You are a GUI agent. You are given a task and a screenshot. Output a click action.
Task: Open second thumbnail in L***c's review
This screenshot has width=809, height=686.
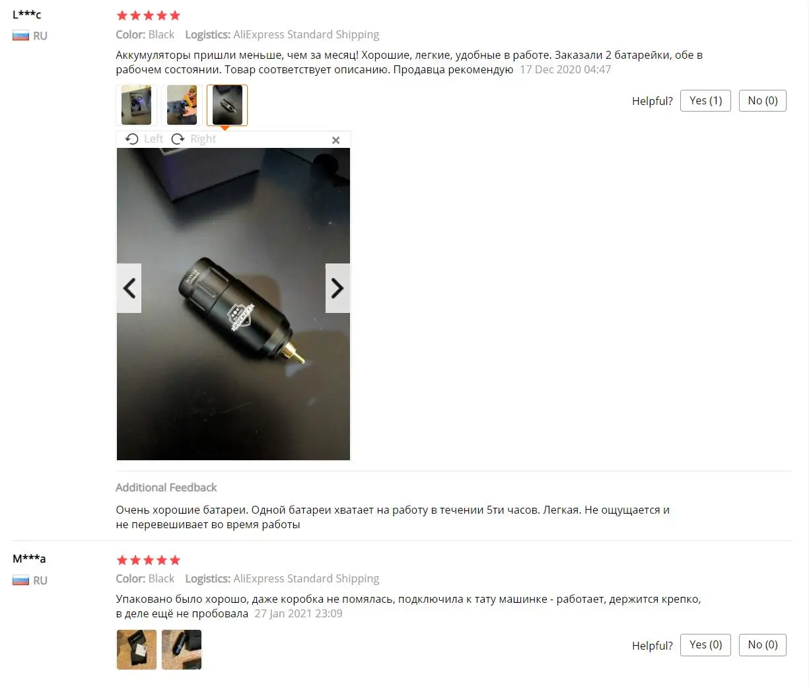pos(182,105)
